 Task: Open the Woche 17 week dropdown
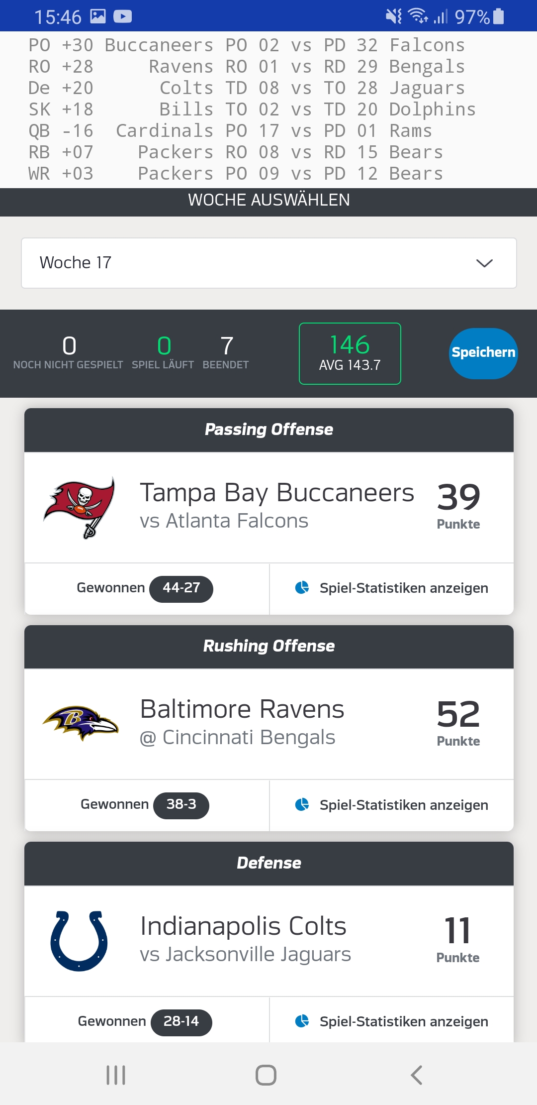[268, 263]
